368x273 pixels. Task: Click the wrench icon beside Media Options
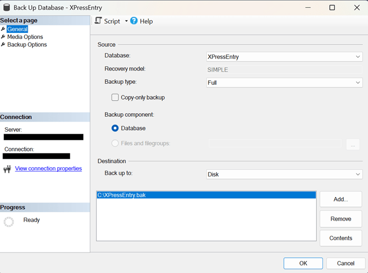tap(3, 37)
